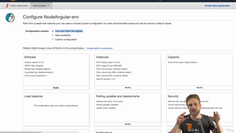Click Rotate logs: disabled (default) text

tap(38, 69)
